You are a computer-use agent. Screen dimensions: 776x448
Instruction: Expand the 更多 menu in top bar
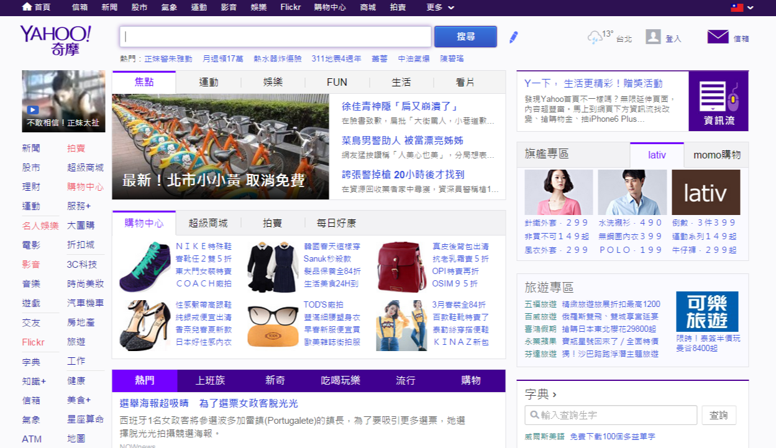pos(440,7)
